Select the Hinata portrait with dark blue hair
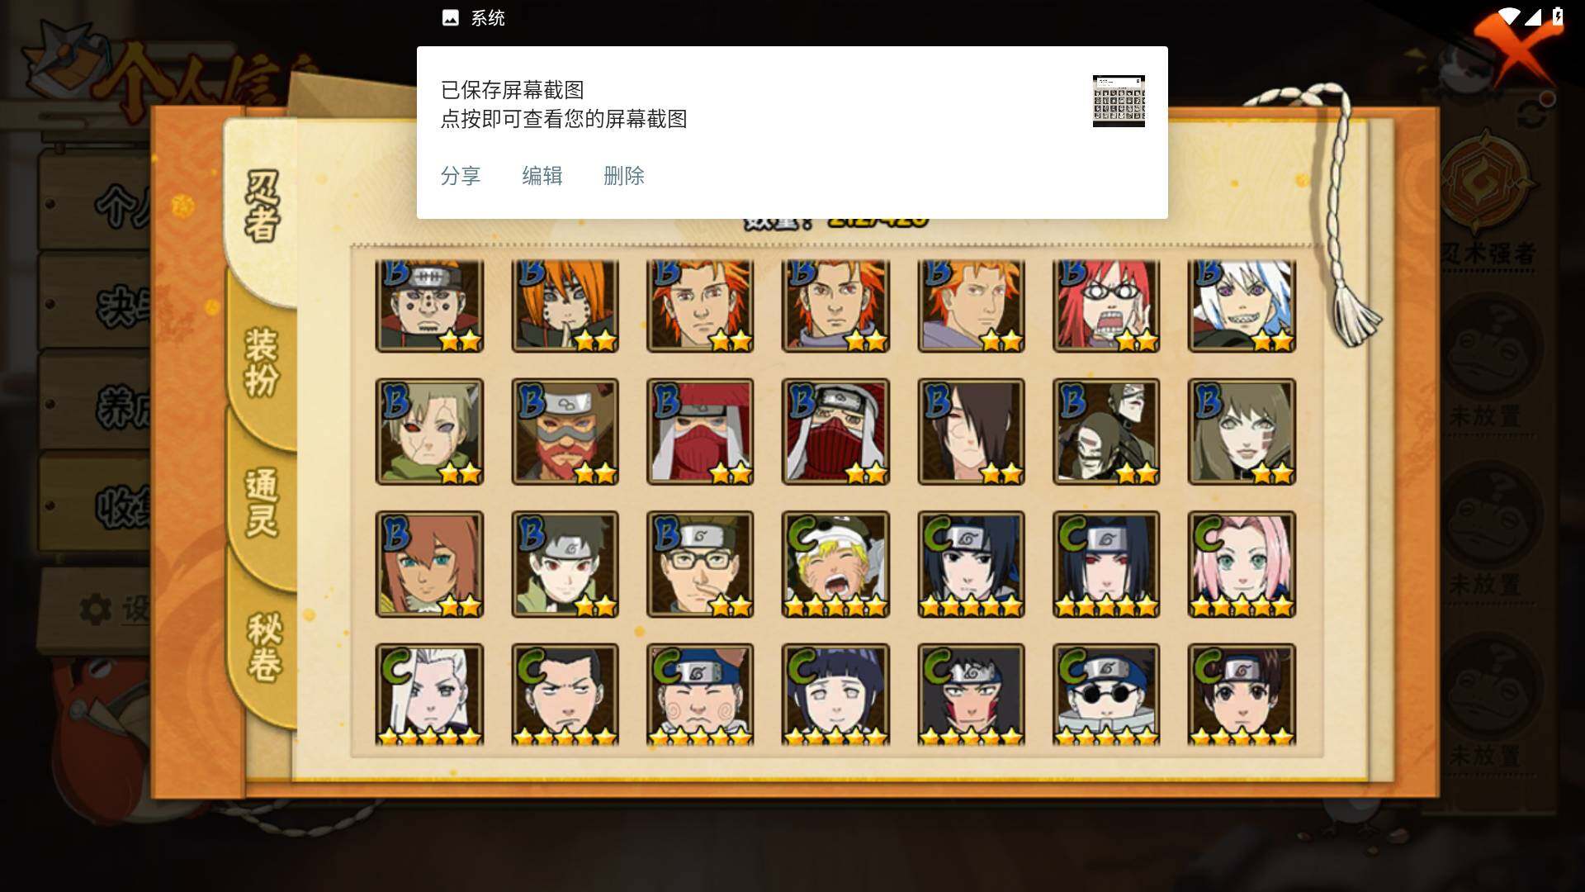This screenshot has height=892, width=1585. 835,695
